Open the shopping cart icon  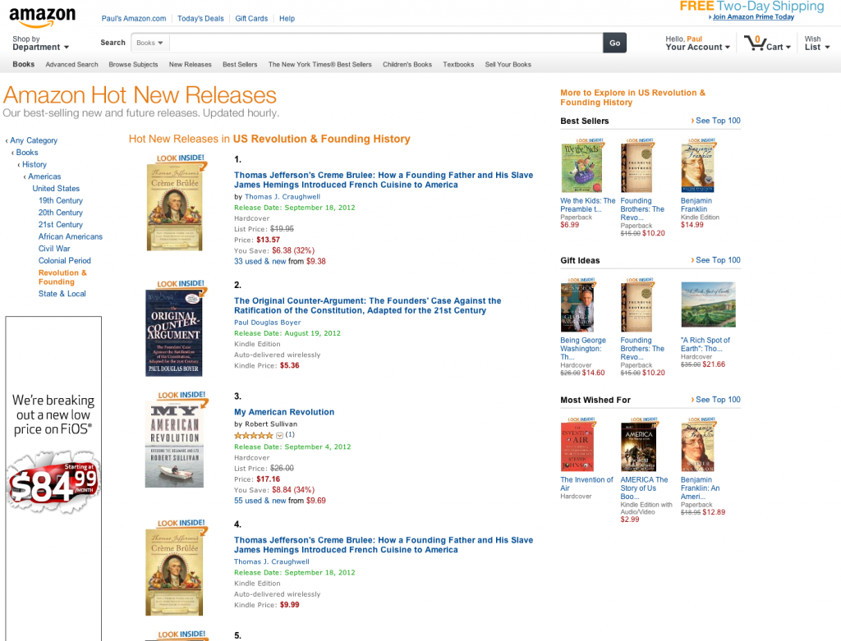755,43
